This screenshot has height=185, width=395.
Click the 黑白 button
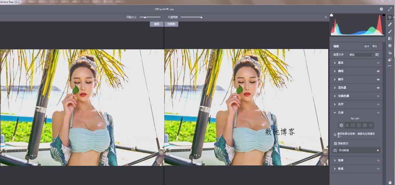click(x=375, y=46)
